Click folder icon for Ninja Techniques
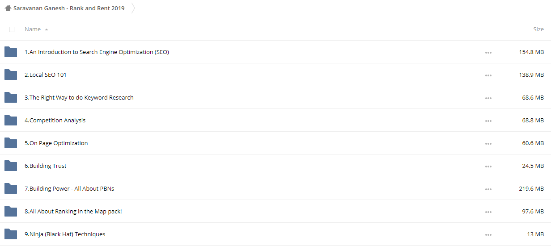This screenshot has width=551, height=246. [11, 234]
